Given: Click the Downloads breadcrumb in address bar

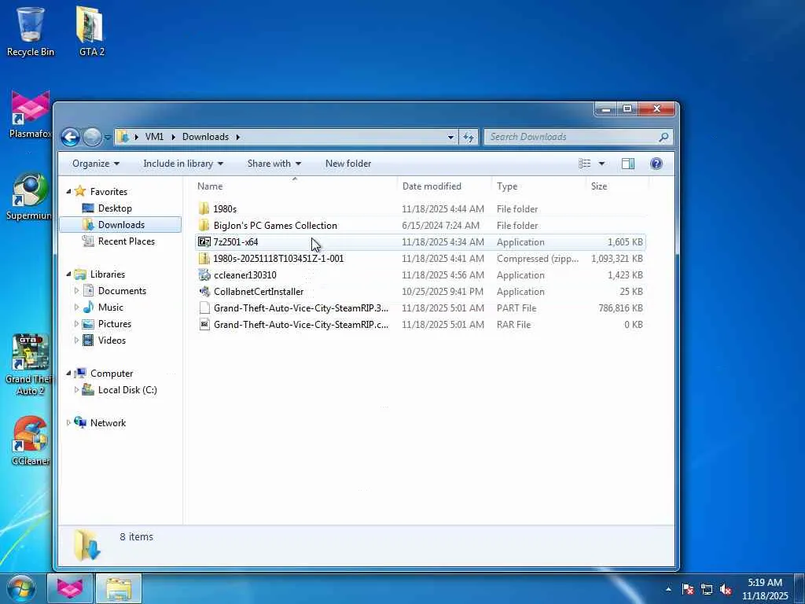Looking at the screenshot, I should [x=205, y=137].
